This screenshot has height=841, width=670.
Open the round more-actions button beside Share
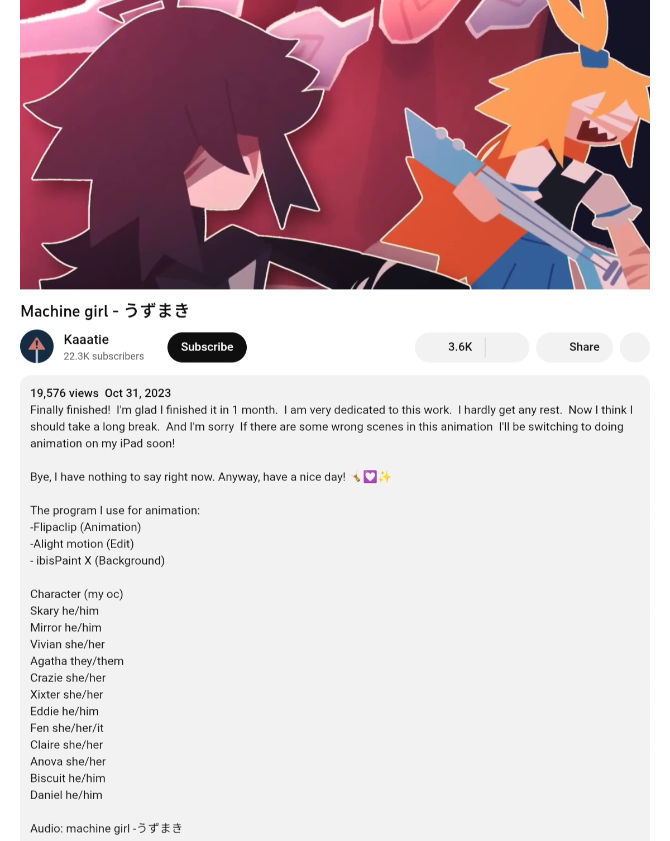click(635, 347)
